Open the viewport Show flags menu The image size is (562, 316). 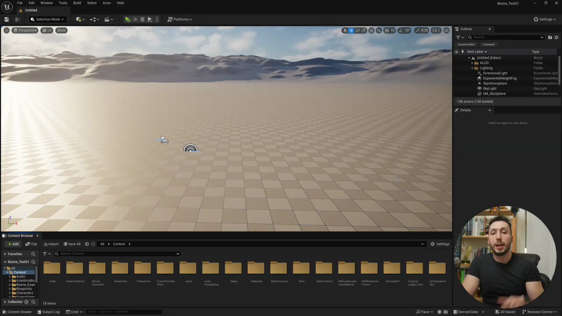[x=61, y=30]
